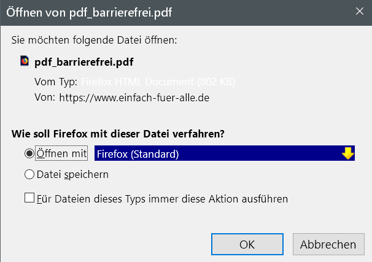Click the yellow dropdown arrow
This screenshot has height=262, width=372.
coord(348,154)
